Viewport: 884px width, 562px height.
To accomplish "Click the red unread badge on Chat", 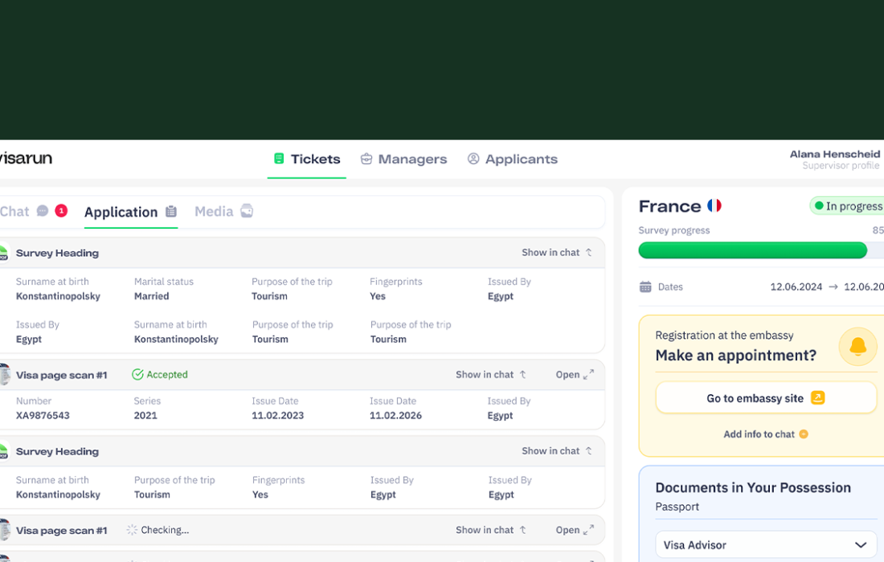I will click(61, 211).
